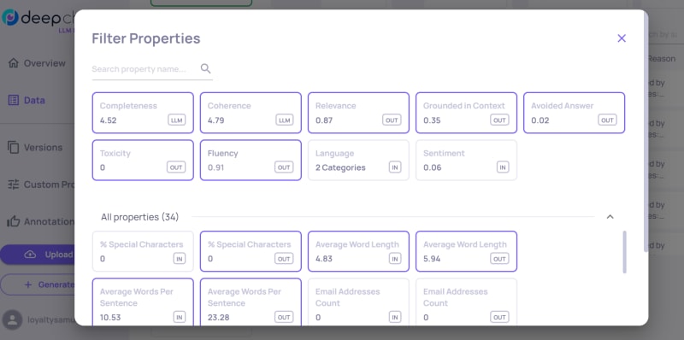Image resolution: width=684 pixels, height=340 pixels.
Task: Open Overview in the sidebar
Action: (x=37, y=63)
